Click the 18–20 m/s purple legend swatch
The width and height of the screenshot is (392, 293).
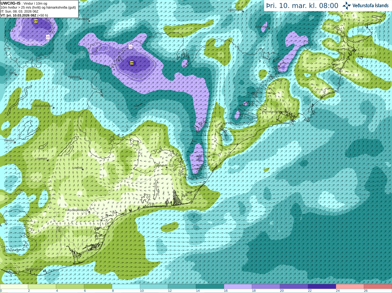click(266, 287)
